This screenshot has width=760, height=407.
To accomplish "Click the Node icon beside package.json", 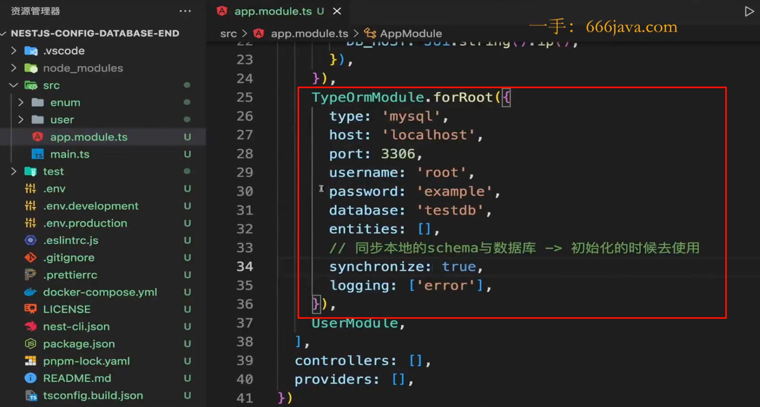I will click(x=30, y=343).
